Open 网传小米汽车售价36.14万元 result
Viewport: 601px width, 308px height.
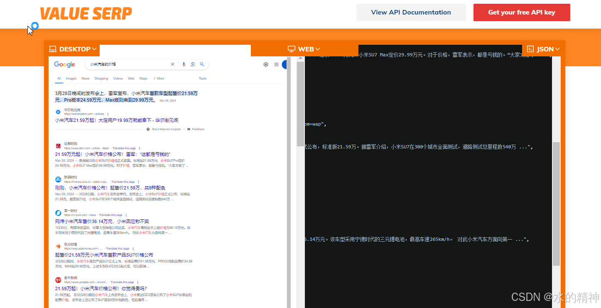coord(102,221)
